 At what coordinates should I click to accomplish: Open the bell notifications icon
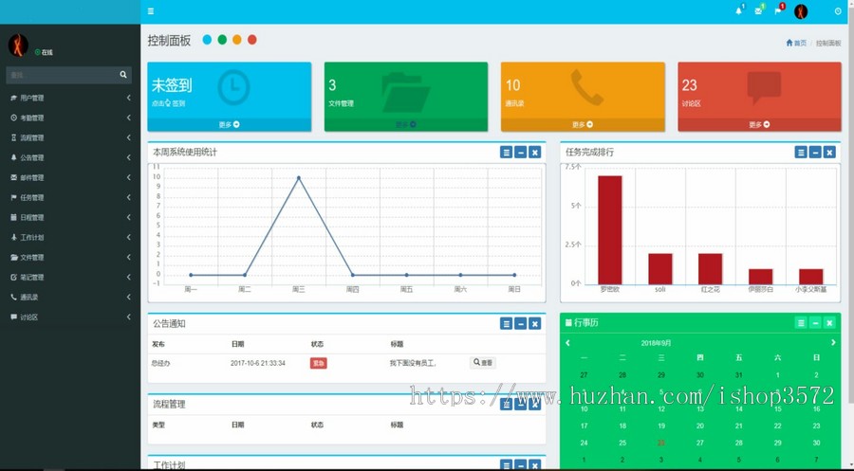[x=739, y=10]
